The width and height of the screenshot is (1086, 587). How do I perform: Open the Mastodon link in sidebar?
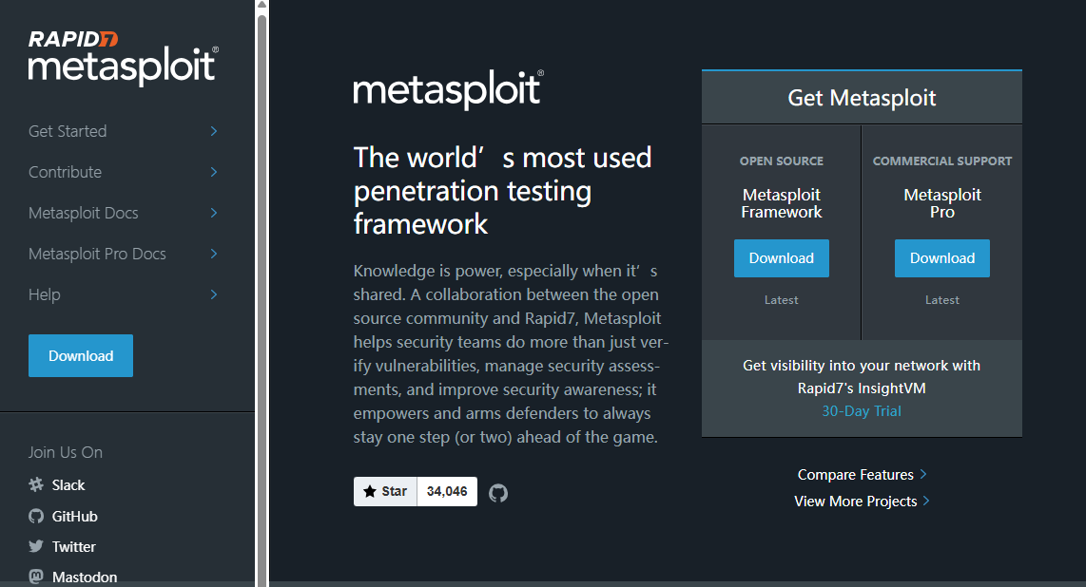point(85,577)
